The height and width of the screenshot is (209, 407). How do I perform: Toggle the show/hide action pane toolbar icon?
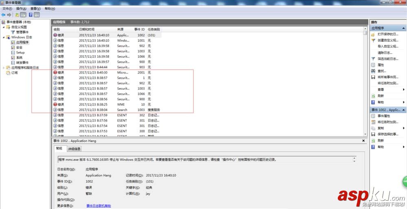(37, 15)
